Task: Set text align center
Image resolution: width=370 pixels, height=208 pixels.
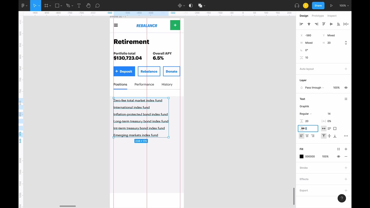Action: point(307,136)
